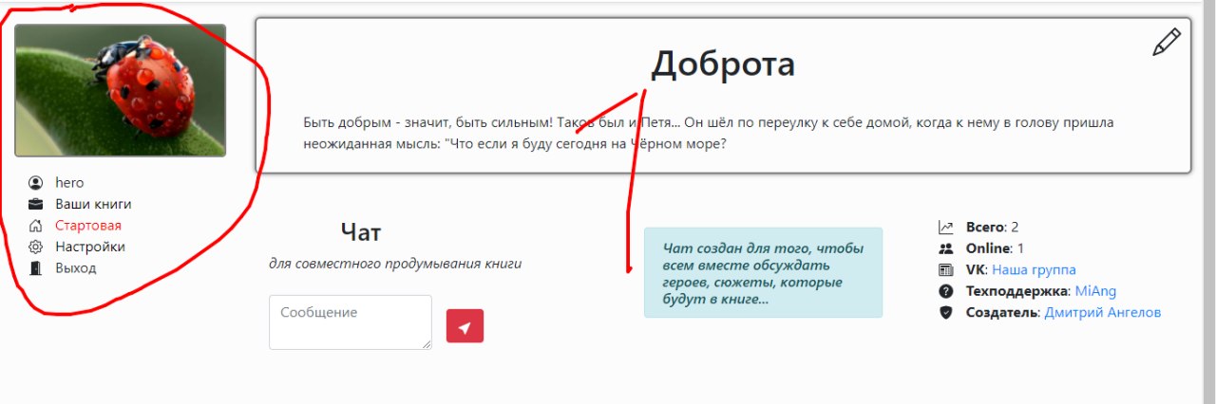The height and width of the screenshot is (404, 1216).
Task: Click the people icon beside Online
Action: tap(945, 248)
